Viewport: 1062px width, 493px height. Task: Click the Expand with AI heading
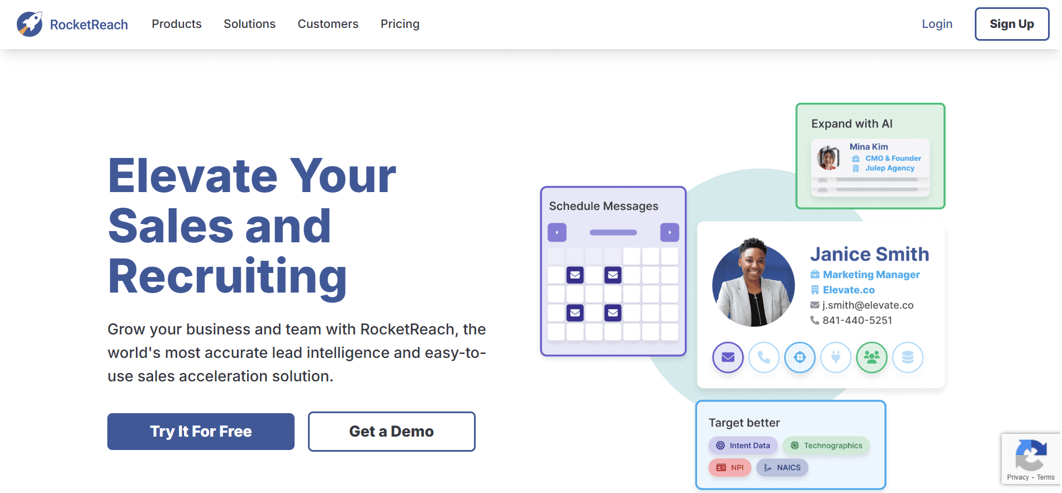[x=852, y=124]
